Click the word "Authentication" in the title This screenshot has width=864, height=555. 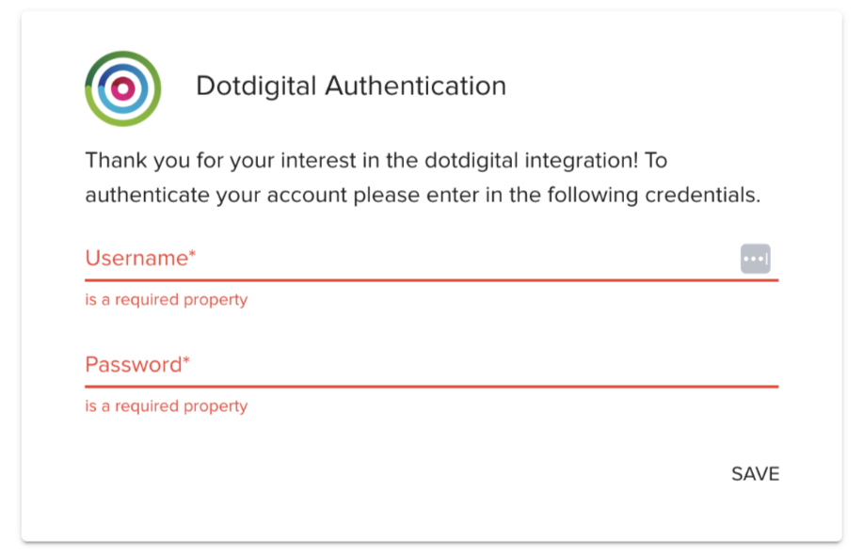point(415,87)
